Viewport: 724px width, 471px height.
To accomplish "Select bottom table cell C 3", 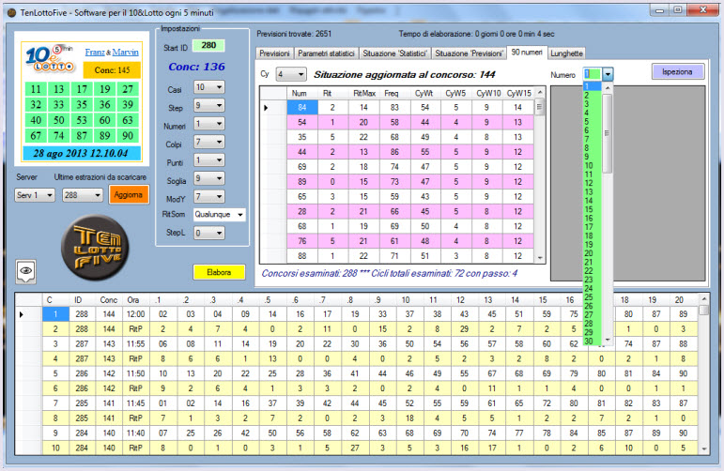I will coord(55,344).
